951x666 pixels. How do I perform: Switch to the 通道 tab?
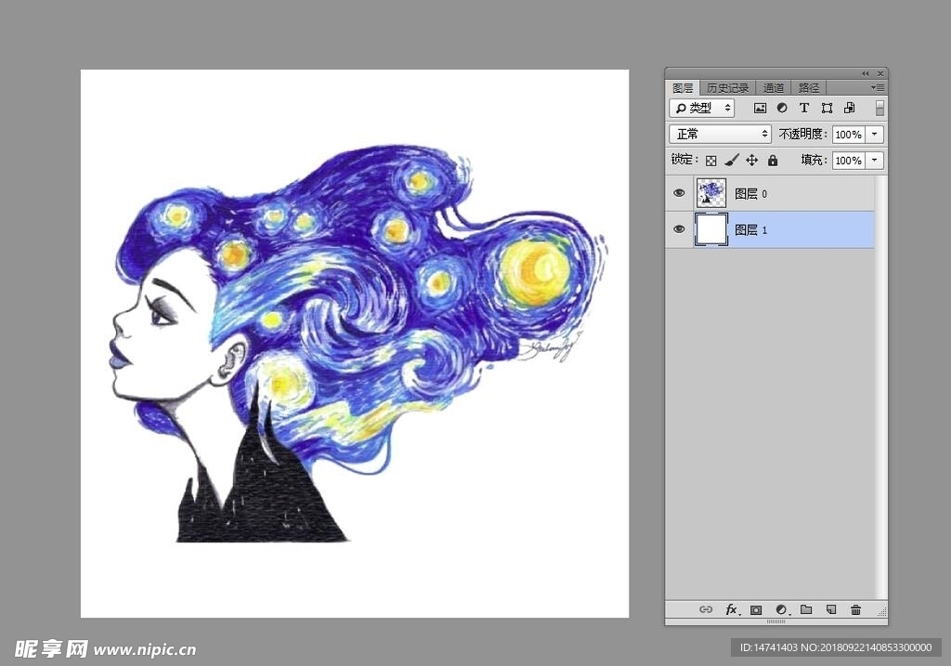click(773, 88)
